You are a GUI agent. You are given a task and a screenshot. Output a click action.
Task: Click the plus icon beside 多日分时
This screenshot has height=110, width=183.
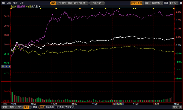(91, 3)
